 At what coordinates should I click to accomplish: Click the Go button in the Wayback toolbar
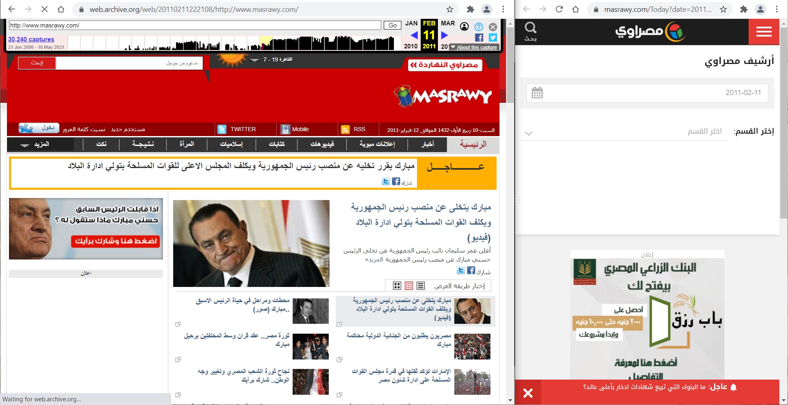click(x=392, y=25)
